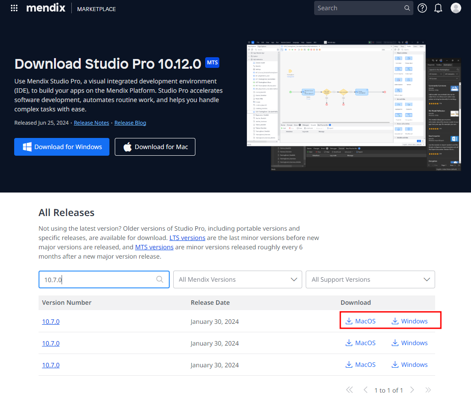Expand the All Mendix Versions dropdown
The width and height of the screenshot is (471, 409).
click(x=237, y=279)
